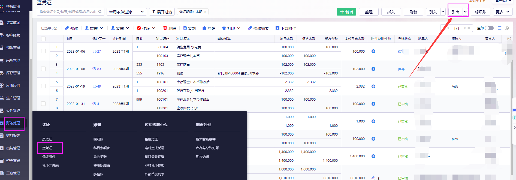
Task: Open the 更多 dropdown
Action: (503, 12)
